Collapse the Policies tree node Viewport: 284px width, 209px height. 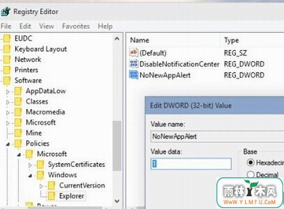[x=8, y=144]
